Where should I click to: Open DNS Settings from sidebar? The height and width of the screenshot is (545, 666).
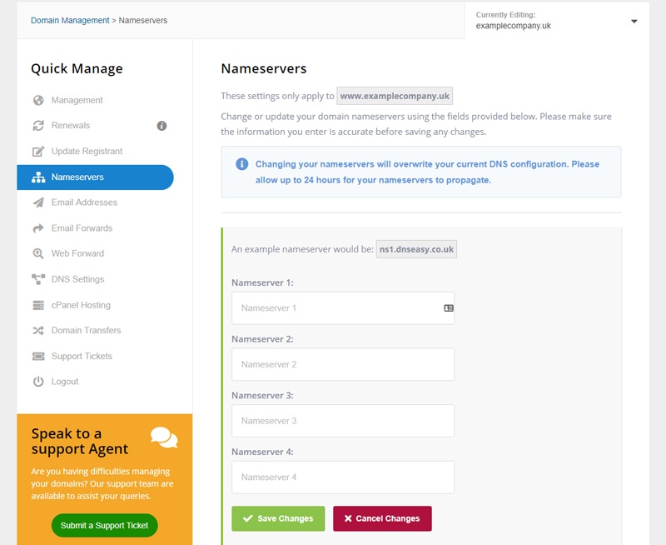[77, 279]
